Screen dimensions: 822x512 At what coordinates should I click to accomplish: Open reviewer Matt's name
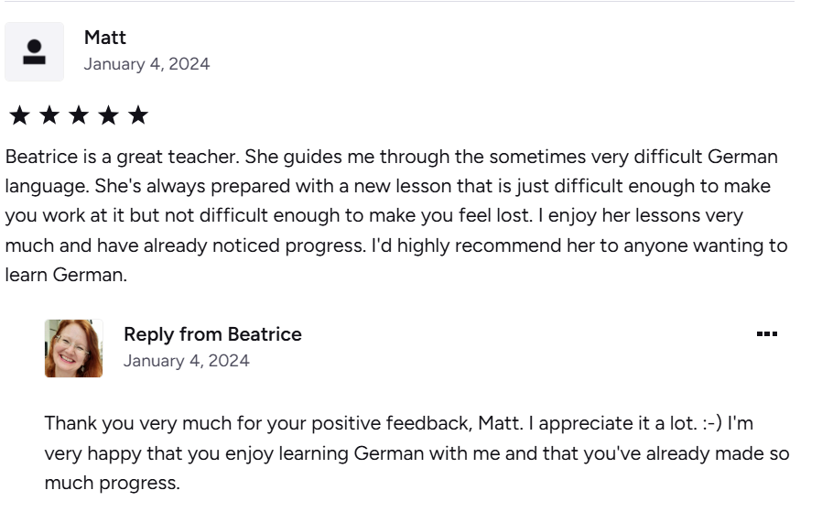[105, 38]
